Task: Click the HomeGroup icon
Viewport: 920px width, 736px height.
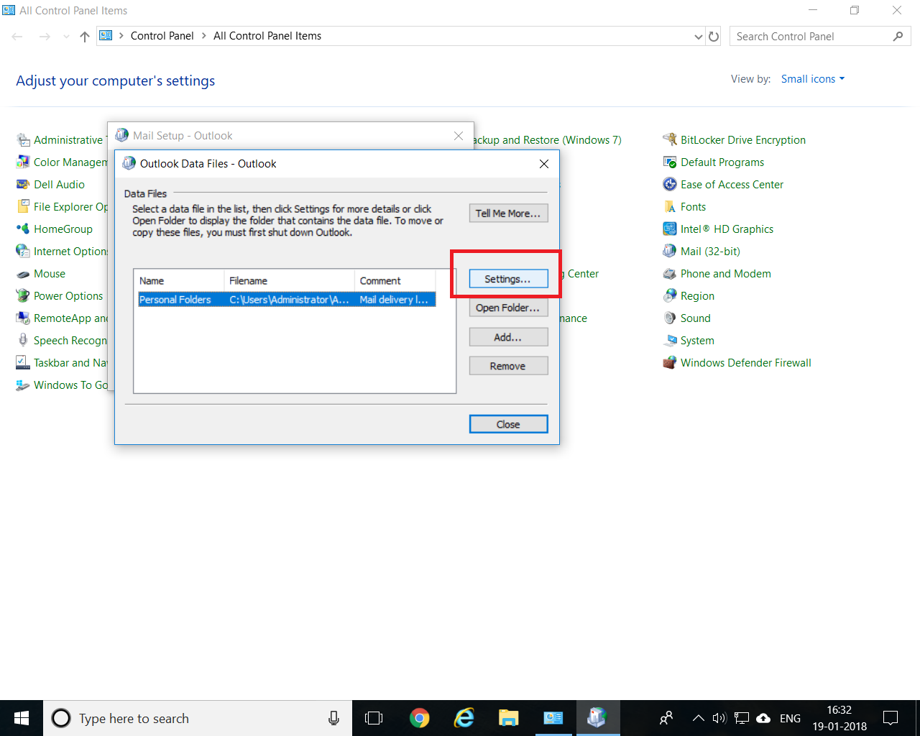Action: point(23,229)
